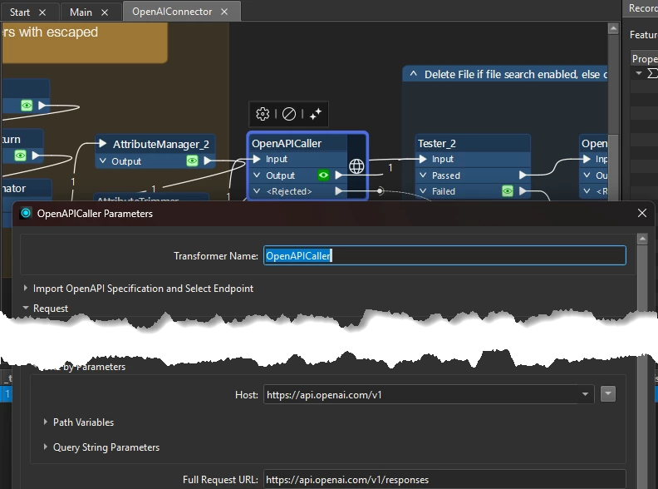Image resolution: width=658 pixels, height=489 pixels.
Task: Expand the Path Variables group
Action: [46, 422]
